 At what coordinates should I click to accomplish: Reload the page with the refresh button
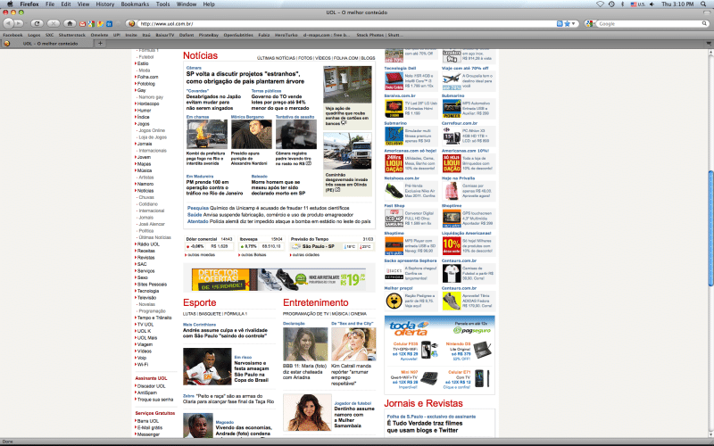(x=37, y=23)
